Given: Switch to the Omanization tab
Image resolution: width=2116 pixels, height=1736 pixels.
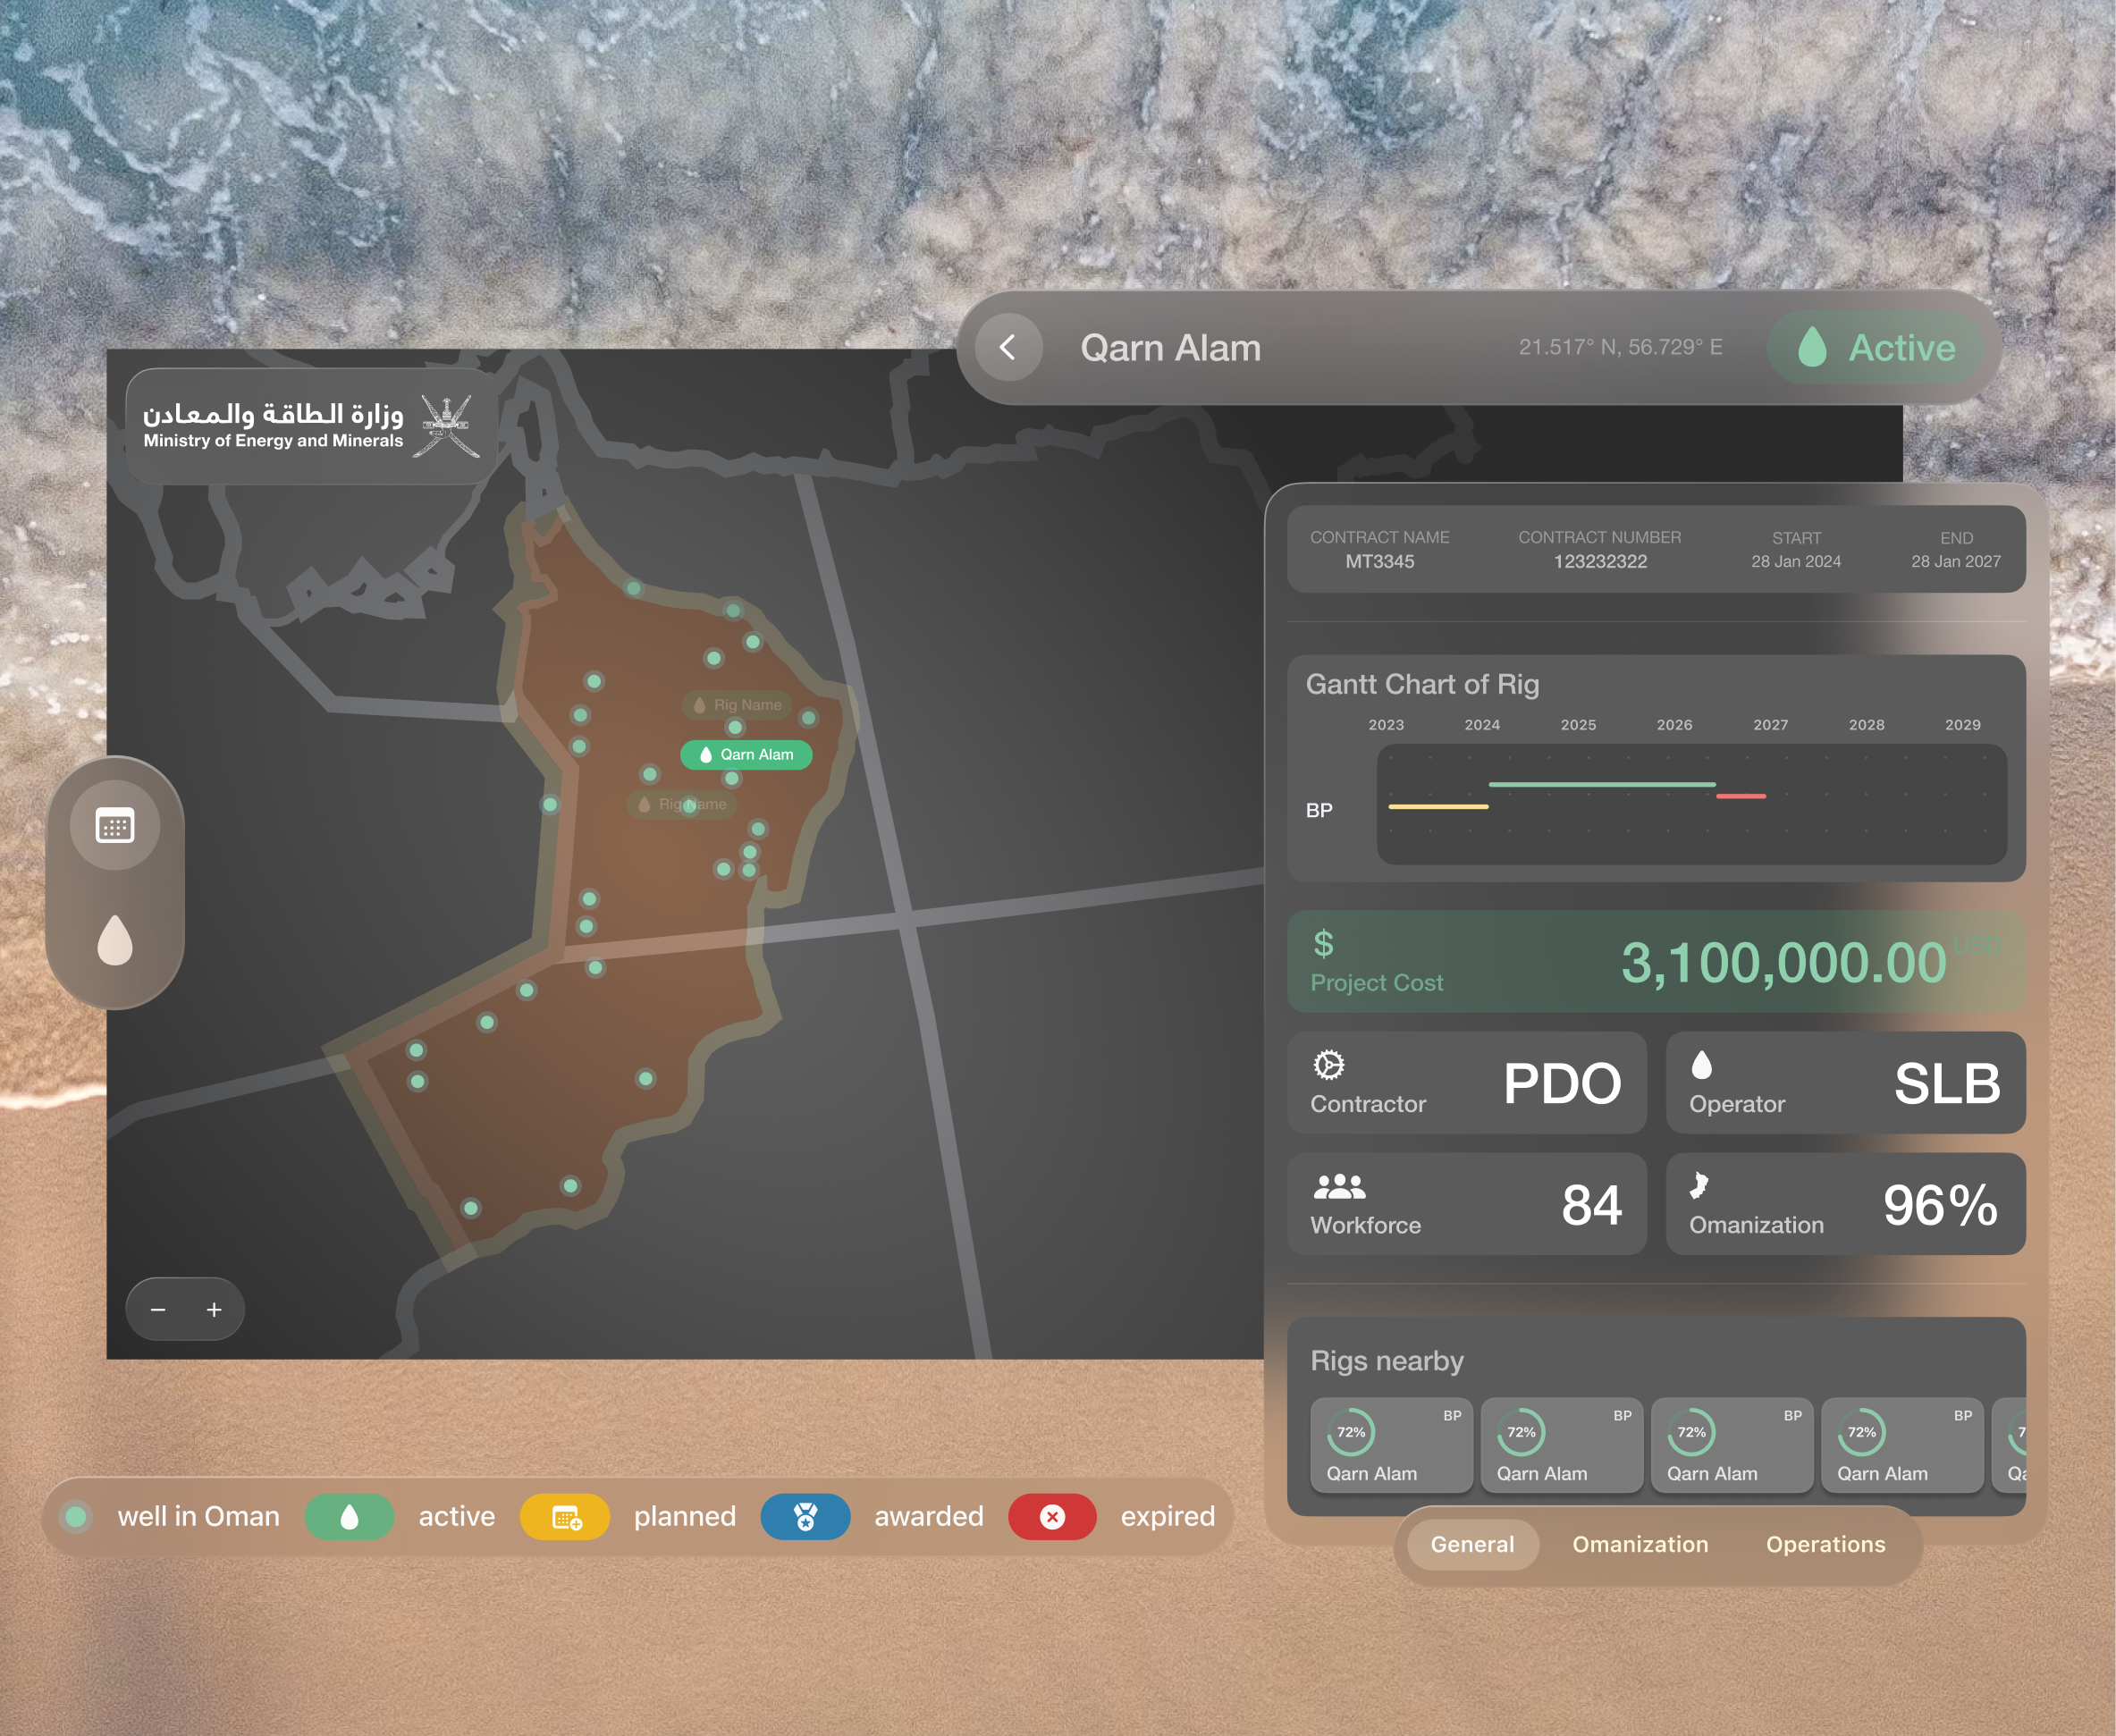Looking at the screenshot, I should [1640, 1544].
